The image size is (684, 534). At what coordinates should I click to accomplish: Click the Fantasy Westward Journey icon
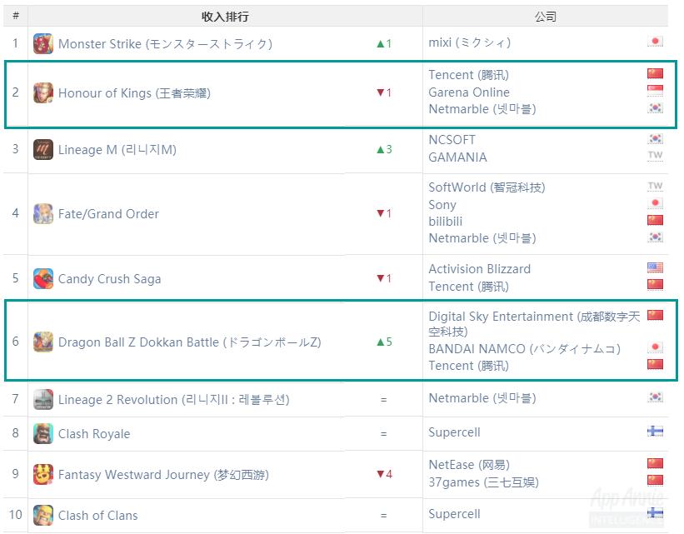click(x=43, y=474)
